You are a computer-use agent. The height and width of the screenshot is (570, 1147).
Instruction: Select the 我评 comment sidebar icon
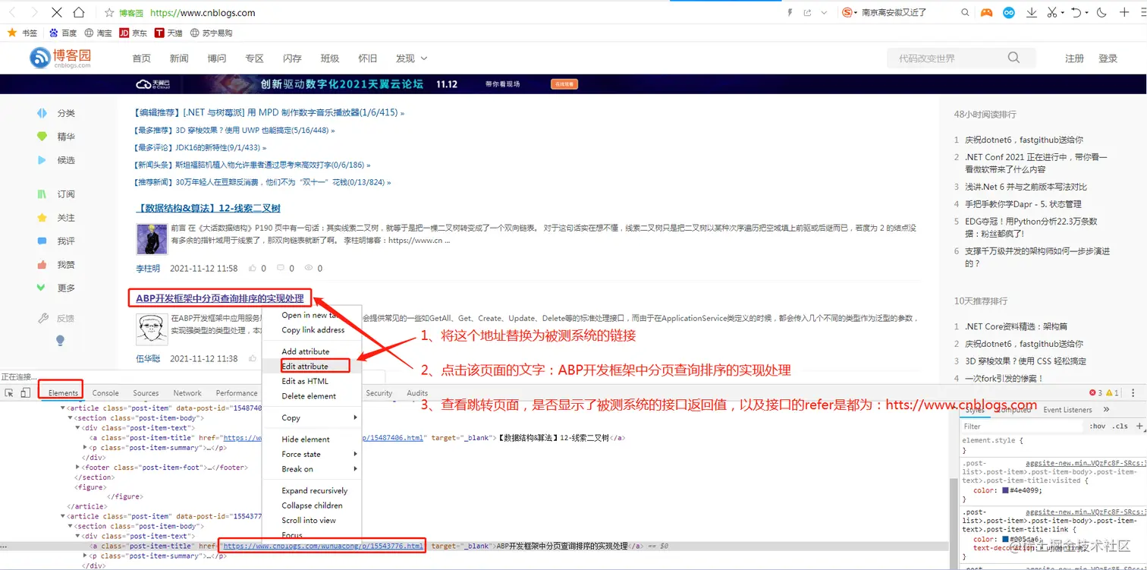(42, 241)
